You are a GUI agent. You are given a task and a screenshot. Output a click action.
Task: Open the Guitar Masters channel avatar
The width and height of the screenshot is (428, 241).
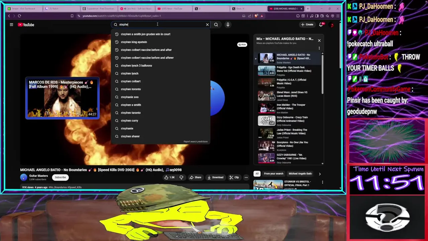(x=24, y=177)
